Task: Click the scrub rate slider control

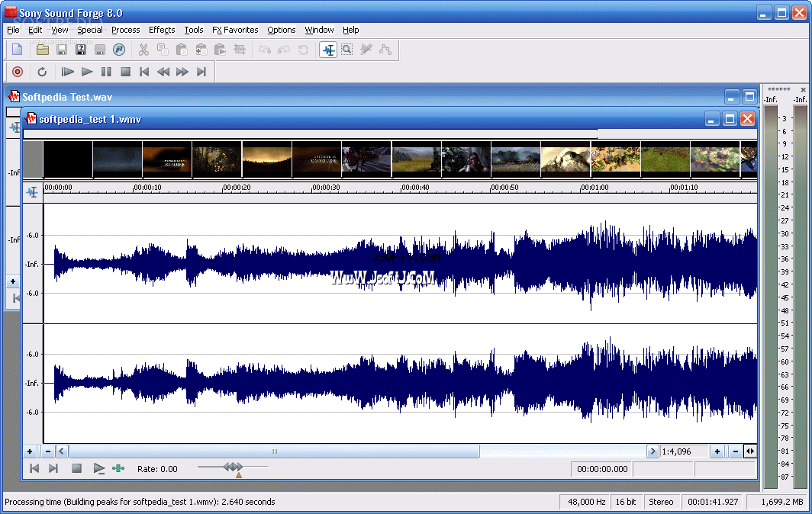Action: tap(233, 467)
